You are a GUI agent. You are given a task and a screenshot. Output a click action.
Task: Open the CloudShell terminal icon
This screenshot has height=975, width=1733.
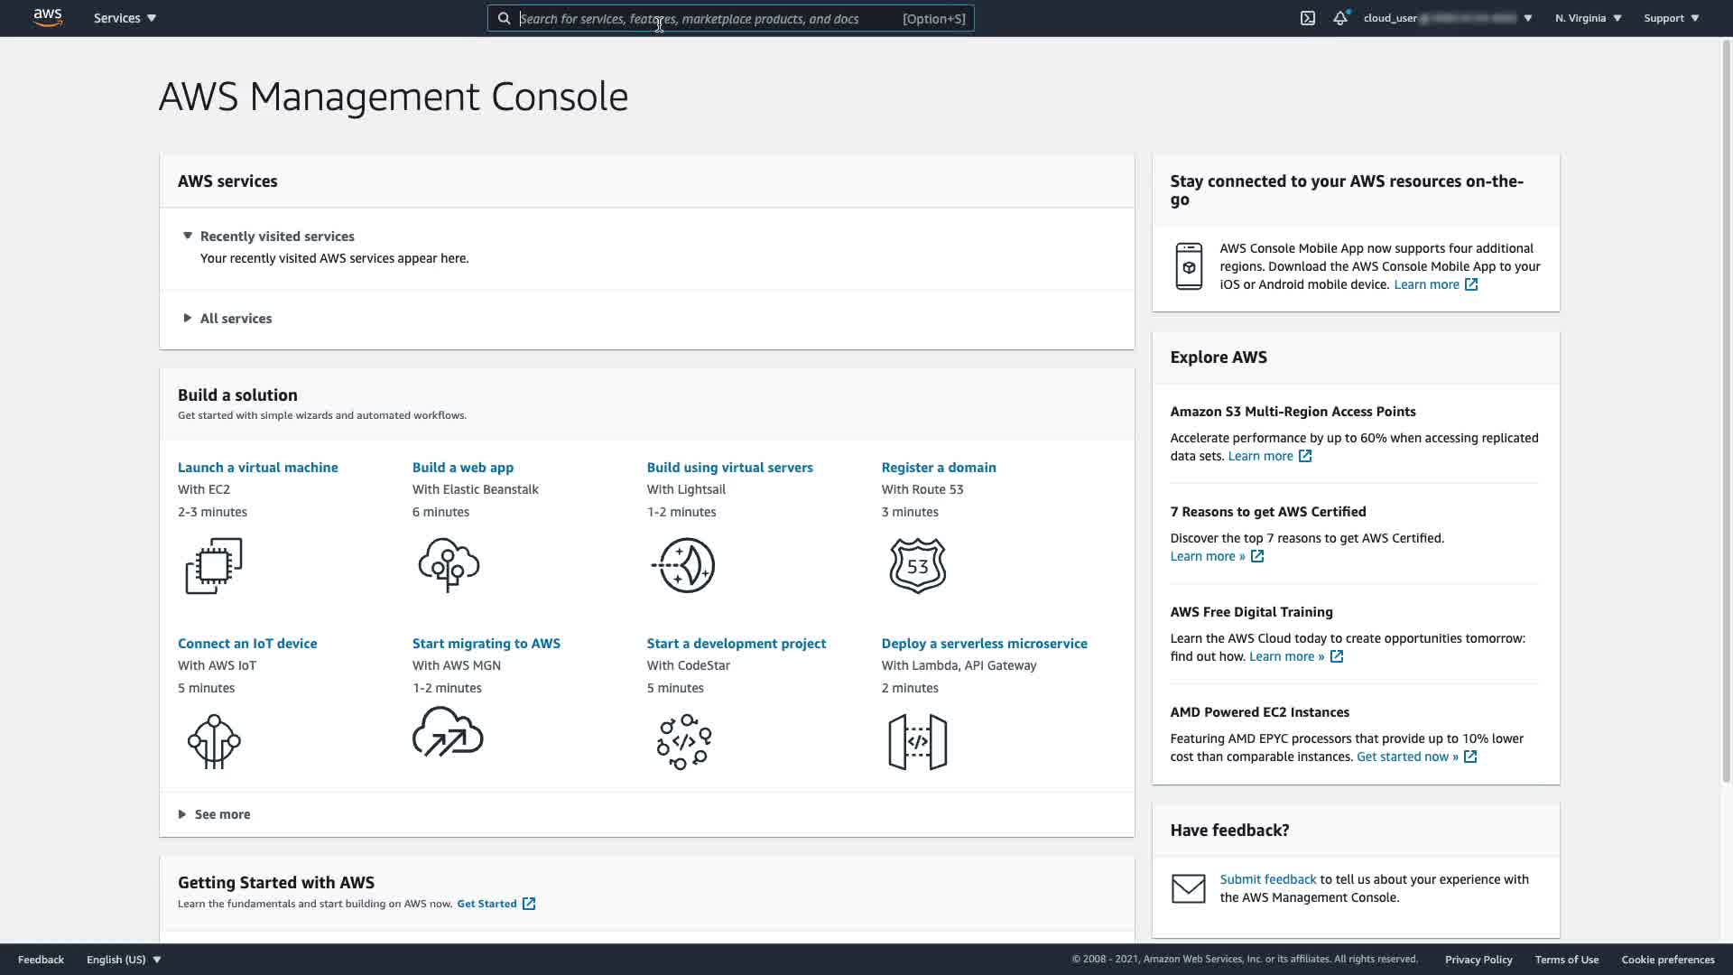point(1307,18)
